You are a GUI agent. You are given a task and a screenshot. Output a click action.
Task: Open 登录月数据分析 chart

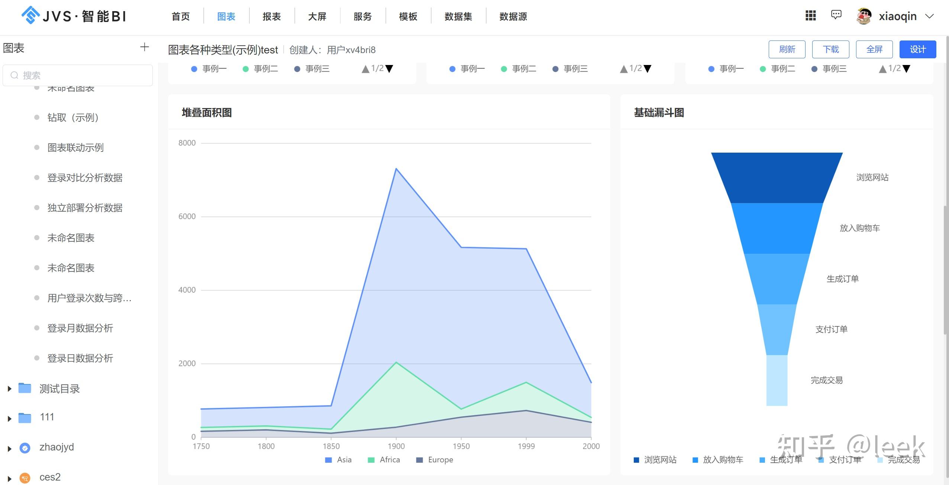coord(80,328)
